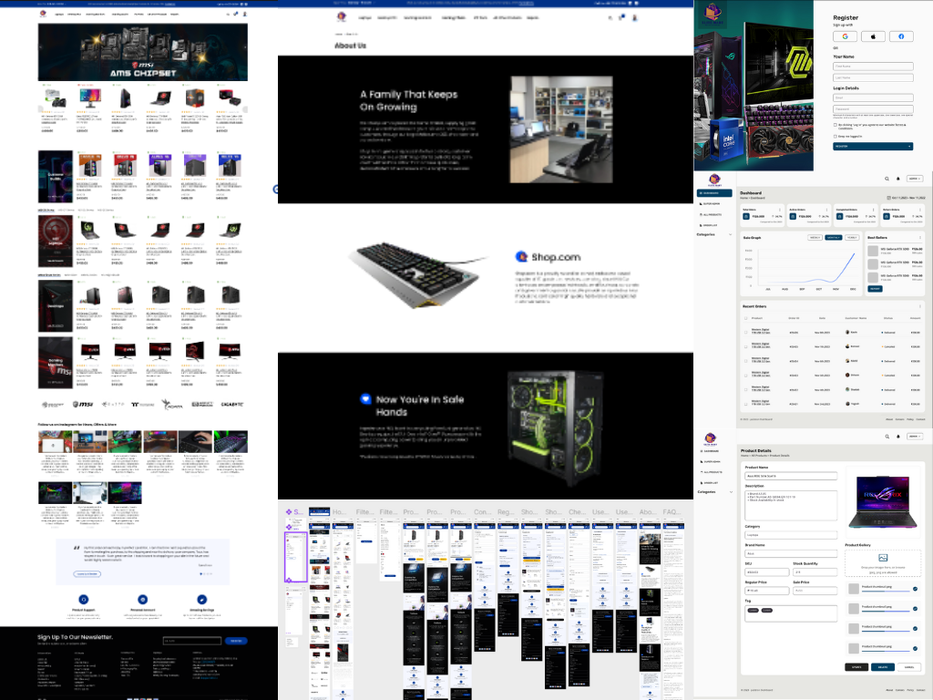Tick the terms and conditions agreement checkbox

[836, 125]
